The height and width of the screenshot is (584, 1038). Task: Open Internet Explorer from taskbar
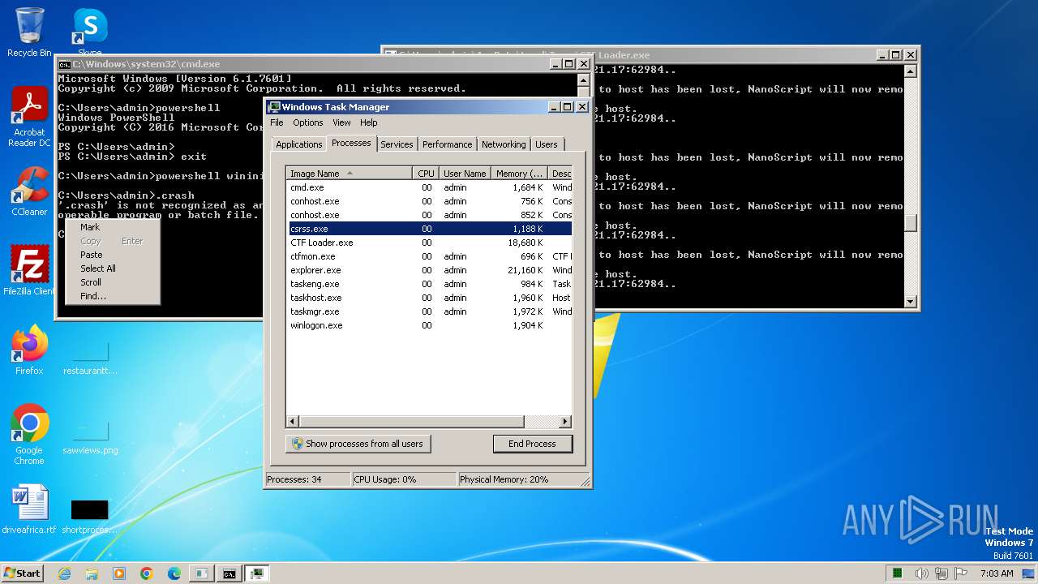click(64, 573)
